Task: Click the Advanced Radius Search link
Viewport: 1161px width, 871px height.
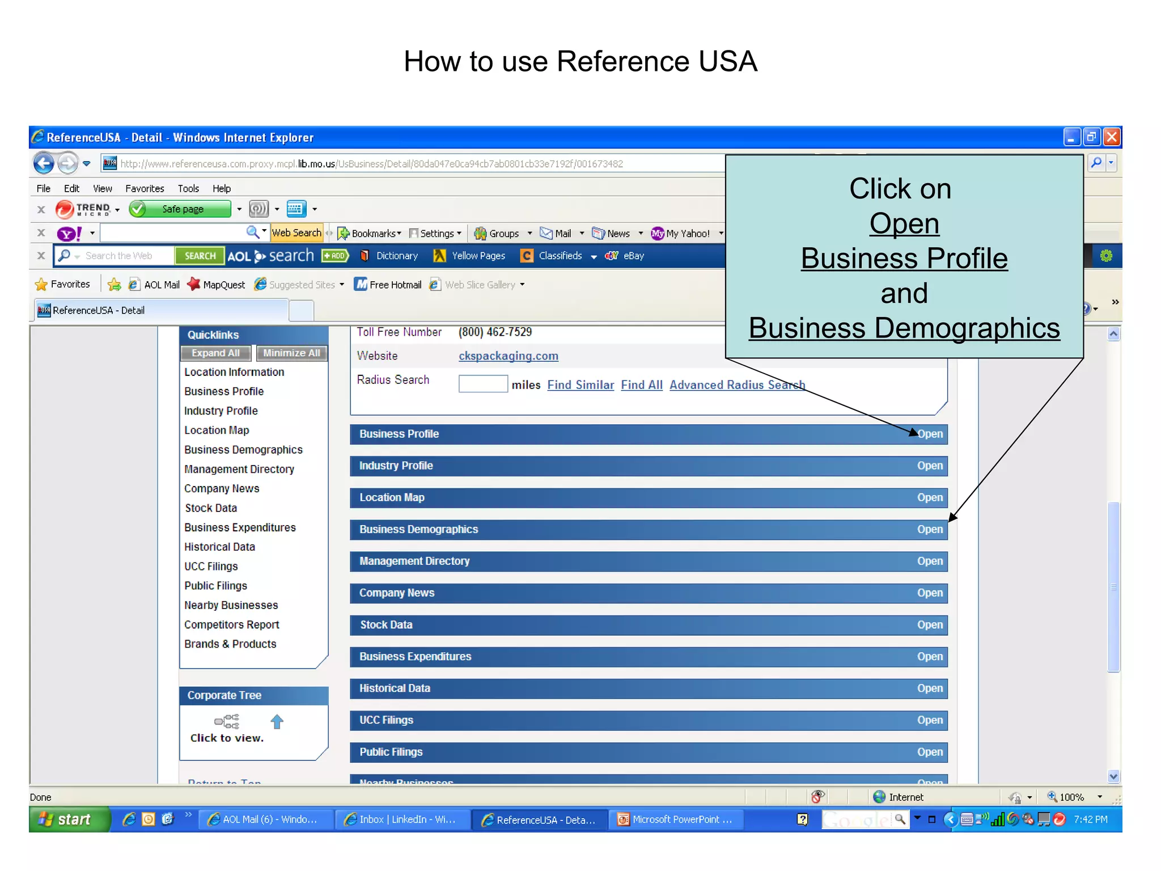Action: tap(737, 384)
